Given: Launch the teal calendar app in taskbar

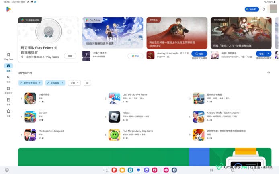Looking at the screenshot, I should pos(130,170).
